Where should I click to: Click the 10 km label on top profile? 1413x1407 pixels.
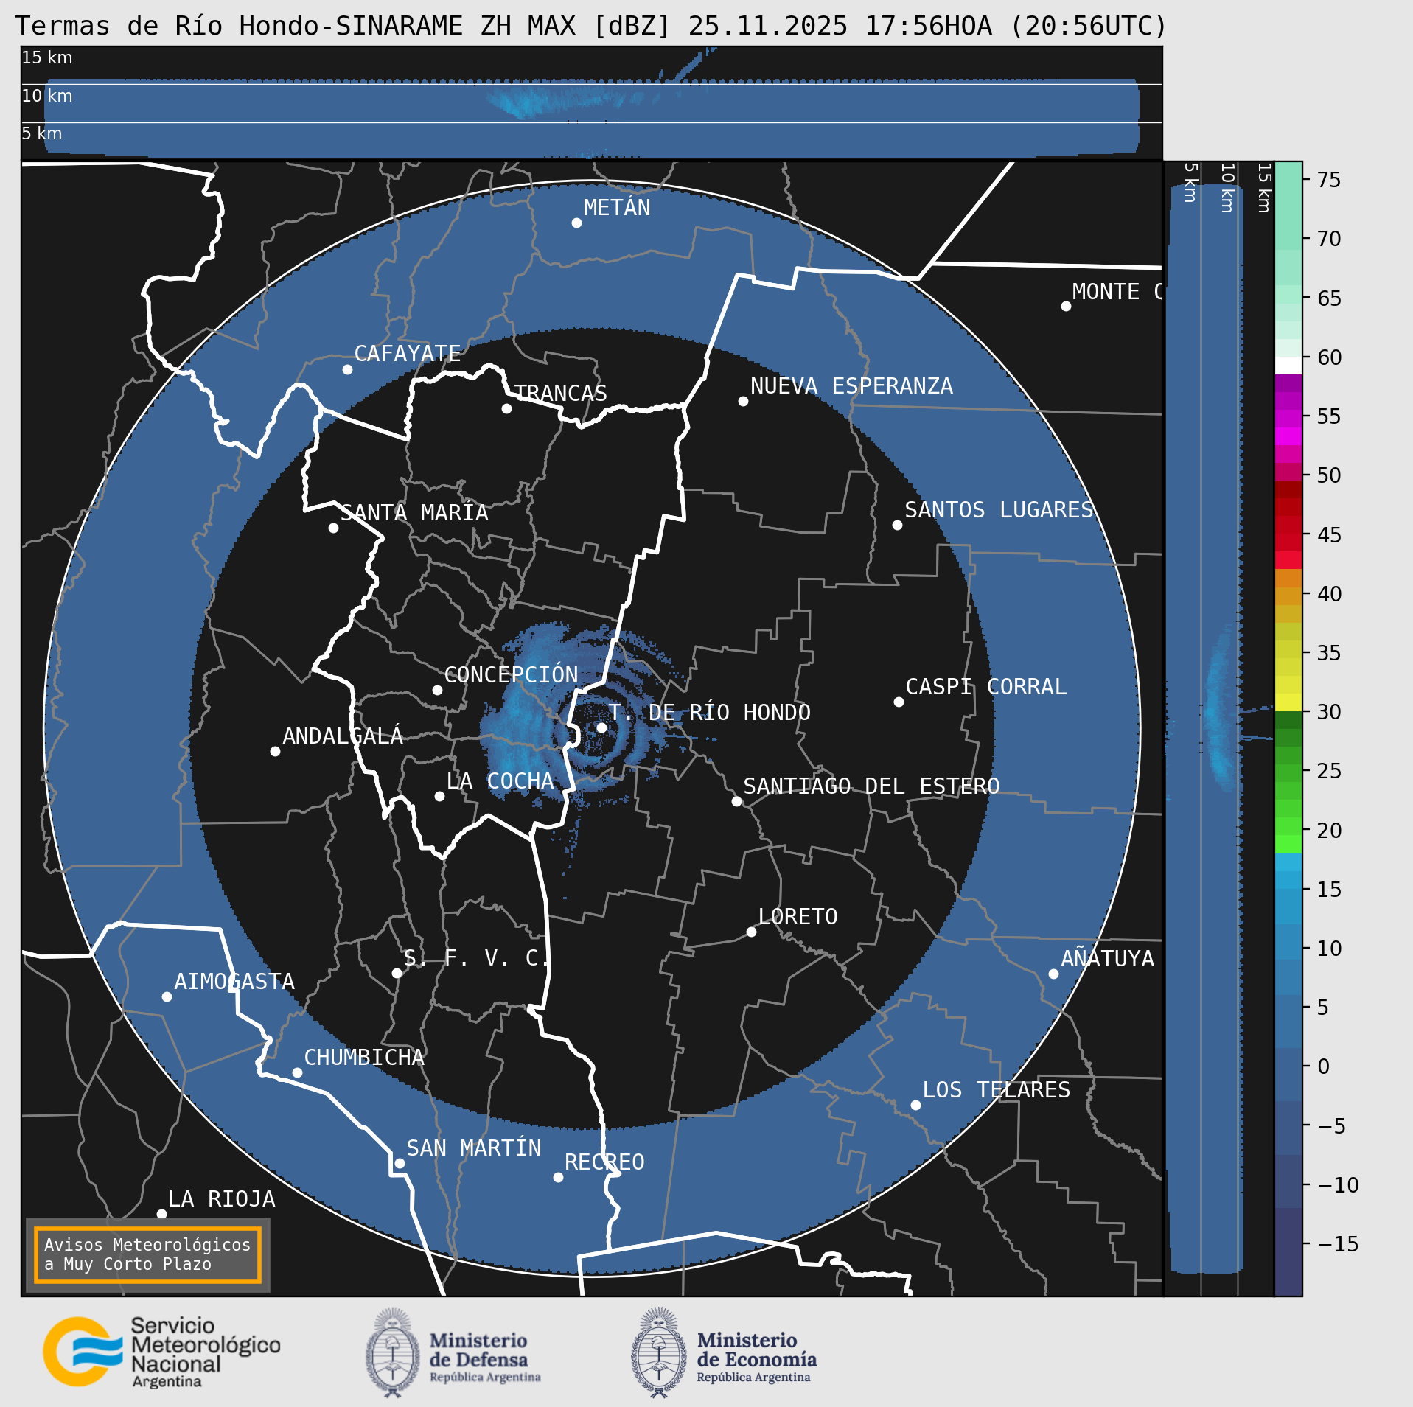coord(47,96)
